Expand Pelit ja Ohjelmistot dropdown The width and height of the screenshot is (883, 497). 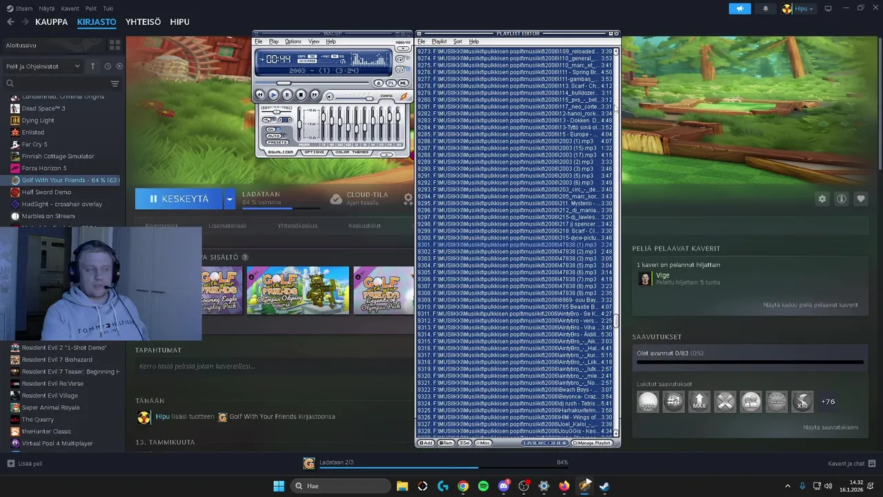point(43,66)
